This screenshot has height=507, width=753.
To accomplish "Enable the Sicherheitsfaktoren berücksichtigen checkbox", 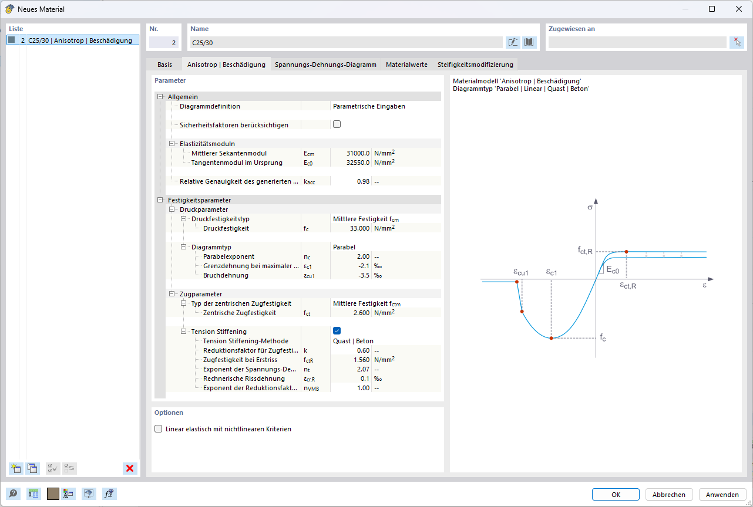I will pyautogui.click(x=337, y=124).
